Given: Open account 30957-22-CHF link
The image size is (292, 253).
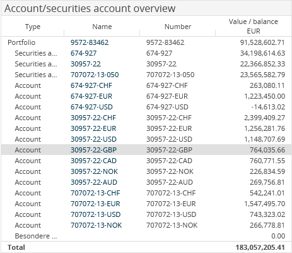Looking at the screenshot, I should pos(93,118).
